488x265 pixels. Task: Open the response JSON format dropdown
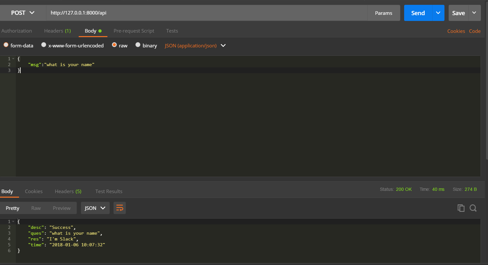95,208
